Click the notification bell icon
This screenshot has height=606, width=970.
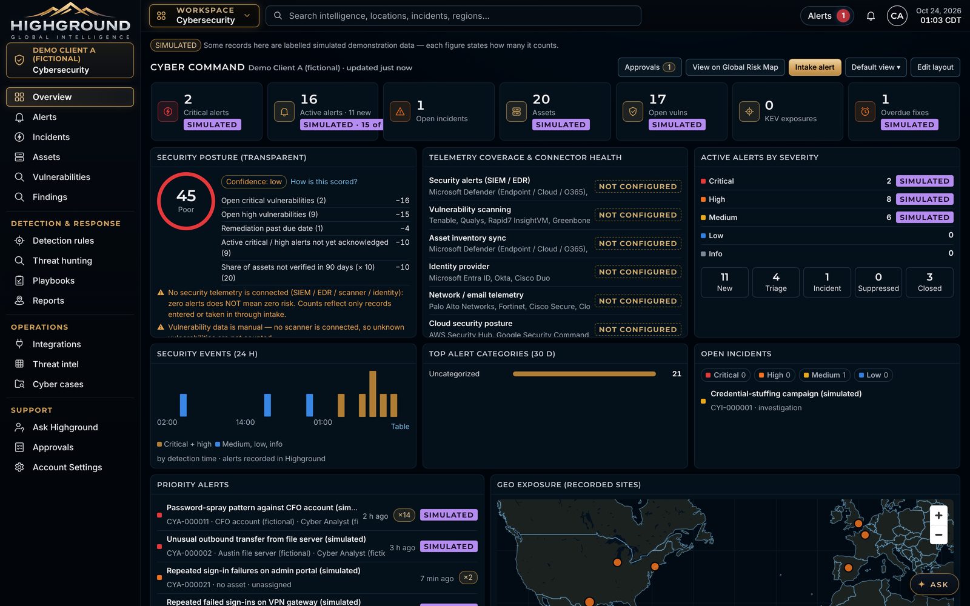[x=871, y=16]
